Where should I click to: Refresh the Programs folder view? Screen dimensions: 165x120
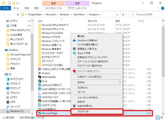(123, 15)
